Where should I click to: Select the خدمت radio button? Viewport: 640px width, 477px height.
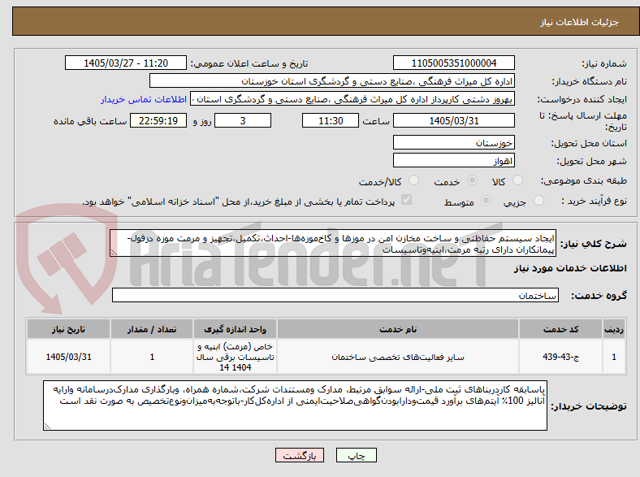[472, 180]
